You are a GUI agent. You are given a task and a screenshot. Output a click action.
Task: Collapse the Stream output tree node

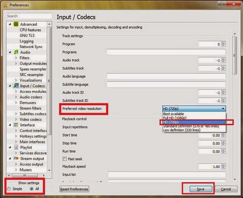(x=10, y=158)
